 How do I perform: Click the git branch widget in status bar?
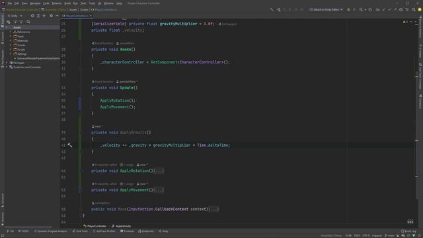coord(389,235)
